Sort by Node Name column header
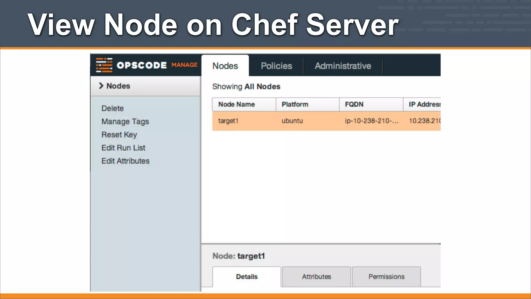Image resolution: width=531 pixels, height=299 pixels. [x=244, y=104]
